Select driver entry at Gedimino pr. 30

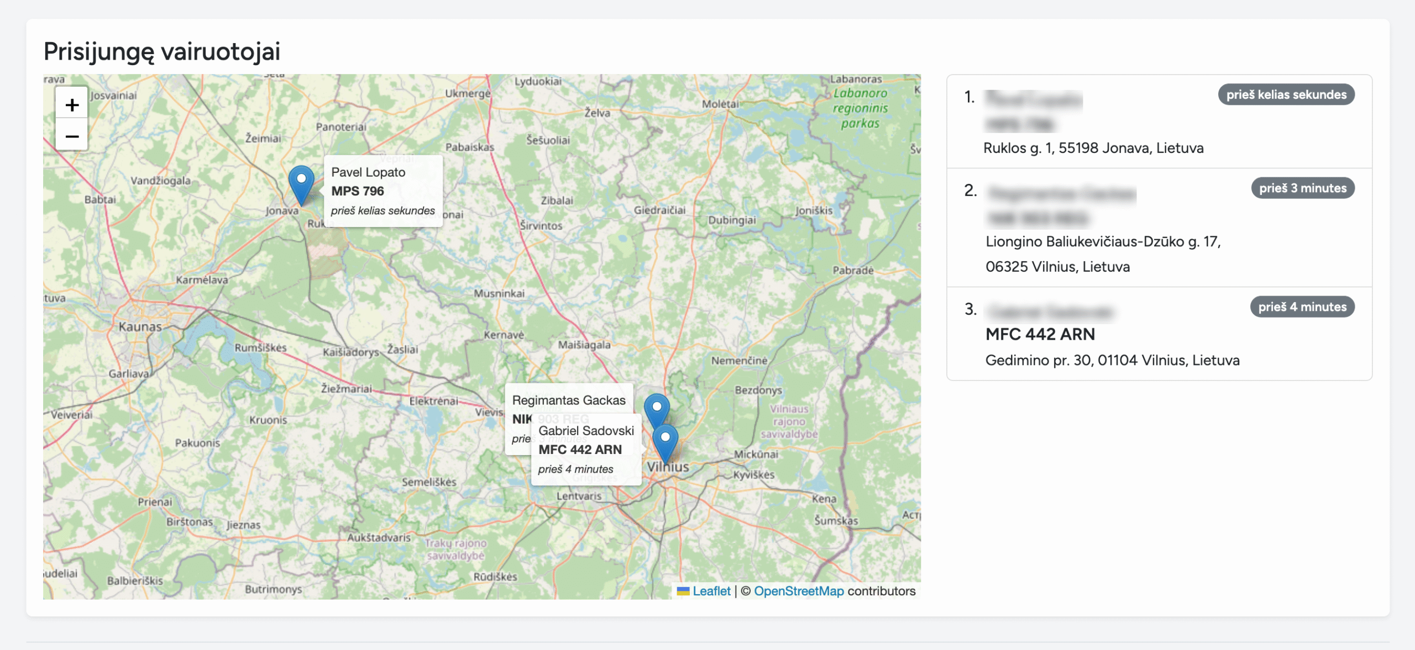pos(1112,360)
